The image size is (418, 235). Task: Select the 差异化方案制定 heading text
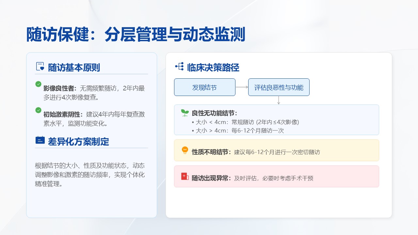(78, 141)
